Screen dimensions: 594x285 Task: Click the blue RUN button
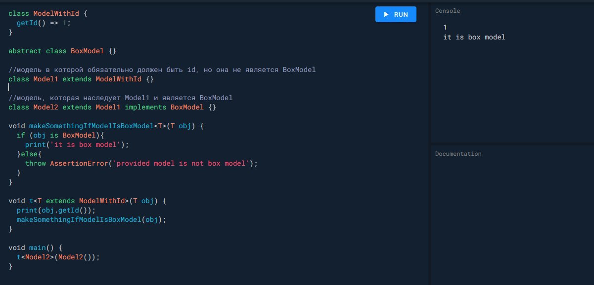396,14
